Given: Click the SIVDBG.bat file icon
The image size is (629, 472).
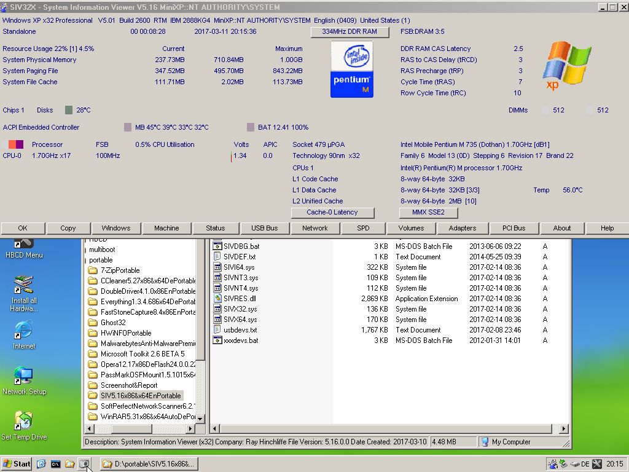Looking at the screenshot, I should (217, 246).
